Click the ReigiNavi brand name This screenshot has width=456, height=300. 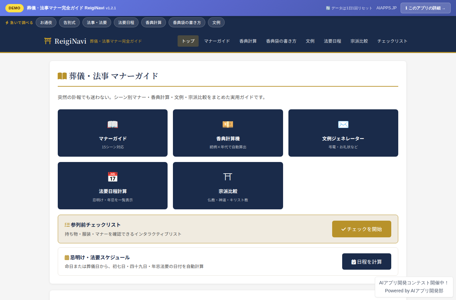tap(70, 41)
